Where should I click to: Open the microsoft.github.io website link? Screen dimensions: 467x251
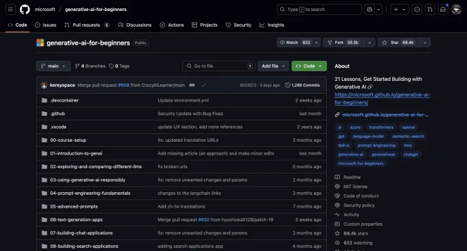click(385, 115)
